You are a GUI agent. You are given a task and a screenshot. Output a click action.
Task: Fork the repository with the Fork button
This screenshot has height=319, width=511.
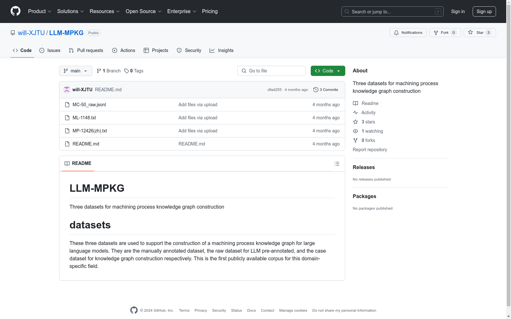coord(445,33)
